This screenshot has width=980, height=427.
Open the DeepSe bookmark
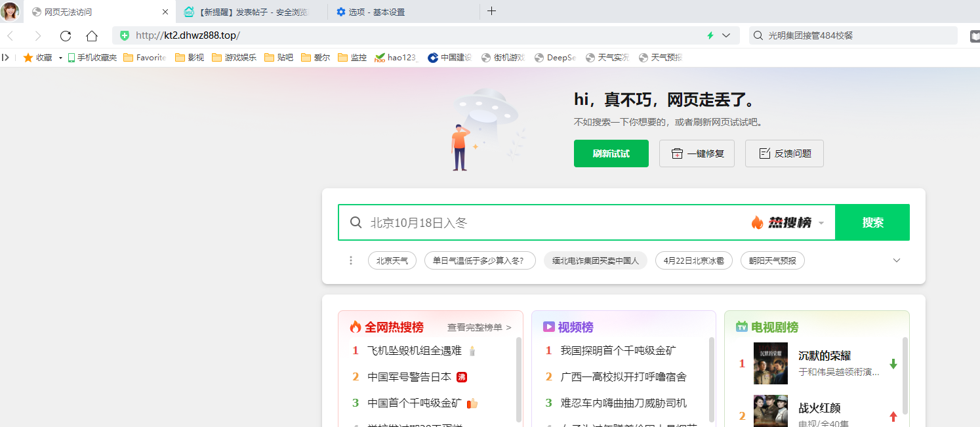pyautogui.click(x=555, y=57)
